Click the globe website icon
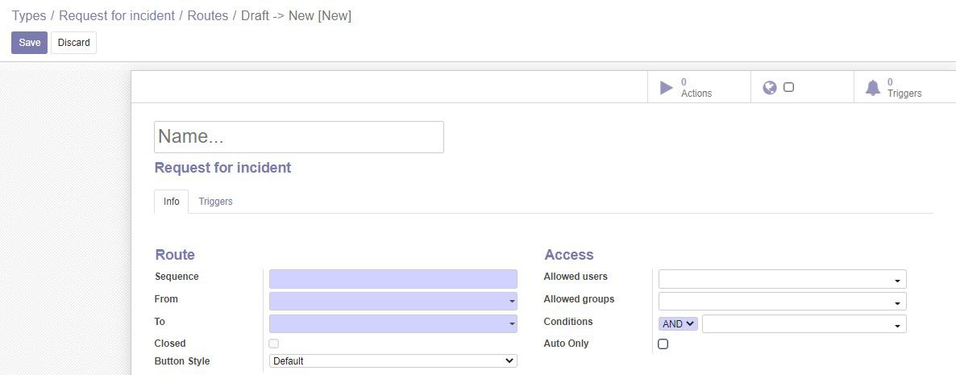 (x=770, y=88)
